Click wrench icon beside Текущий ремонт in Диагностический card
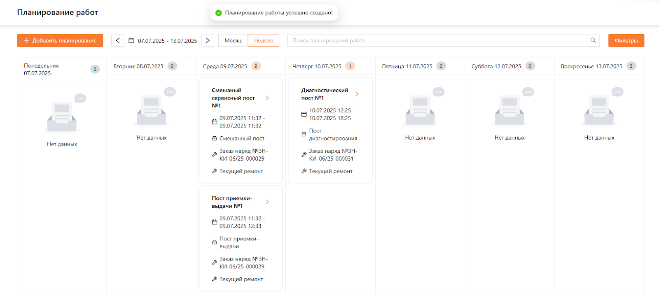 click(x=304, y=171)
